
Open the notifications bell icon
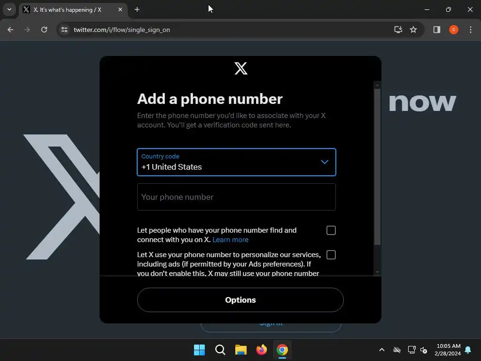click(x=468, y=350)
